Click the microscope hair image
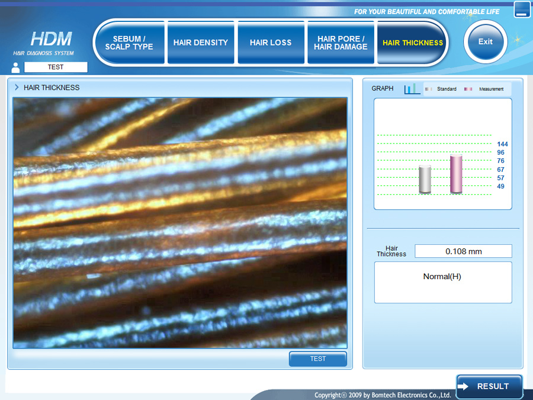 pos(180,223)
